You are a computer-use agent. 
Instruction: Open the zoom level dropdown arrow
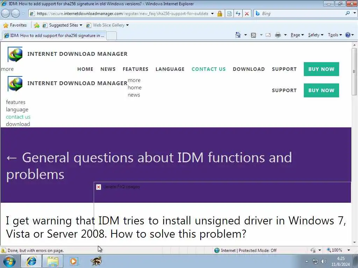349,250
